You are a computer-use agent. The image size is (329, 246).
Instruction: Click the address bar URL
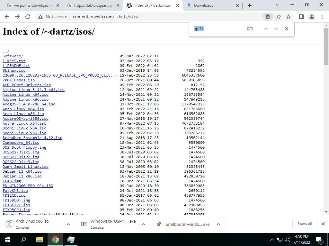point(105,17)
